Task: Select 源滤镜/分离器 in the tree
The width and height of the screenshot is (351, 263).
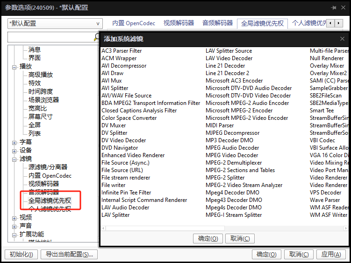Action: coord(48,167)
